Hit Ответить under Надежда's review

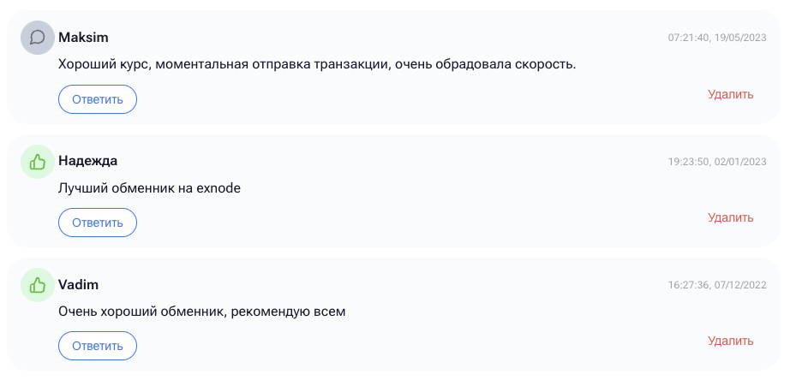click(x=98, y=223)
